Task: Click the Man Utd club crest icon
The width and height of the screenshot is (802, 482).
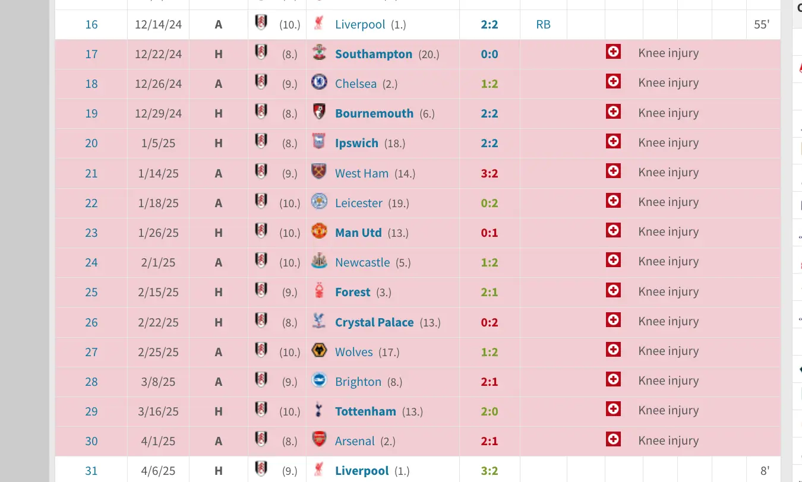Action: click(x=319, y=232)
